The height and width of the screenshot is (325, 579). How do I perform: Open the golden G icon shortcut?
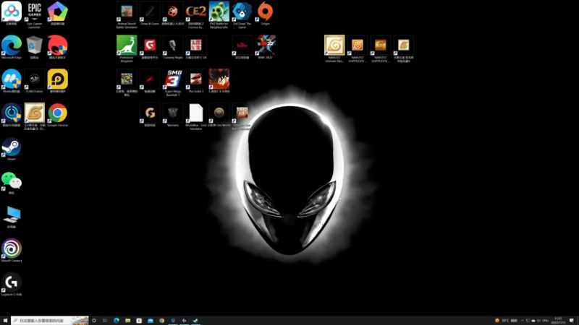pos(150,115)
